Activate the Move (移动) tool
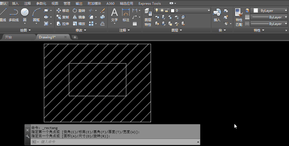The height and width of the screenshot is (146, 289). click(63, 10)
